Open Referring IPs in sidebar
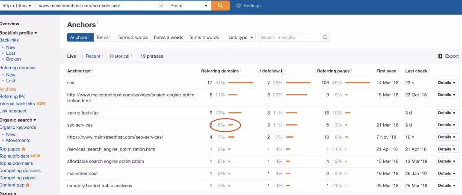 tap(12, 97)
